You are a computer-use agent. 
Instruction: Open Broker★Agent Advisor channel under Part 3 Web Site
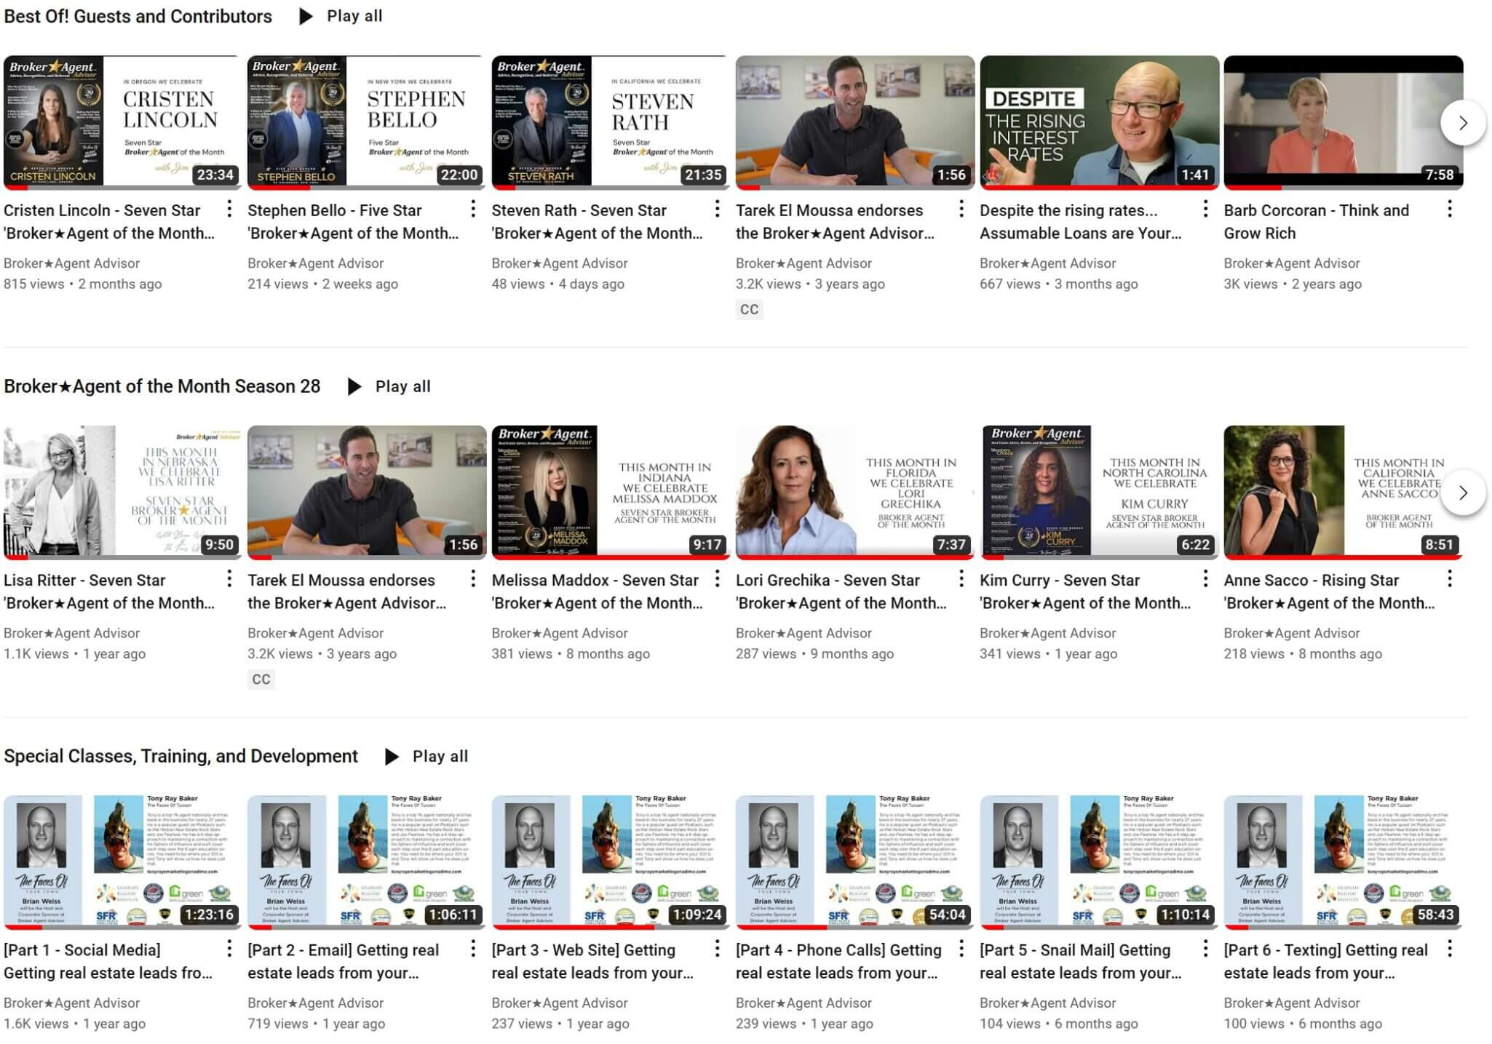[x=560, y=1003]
